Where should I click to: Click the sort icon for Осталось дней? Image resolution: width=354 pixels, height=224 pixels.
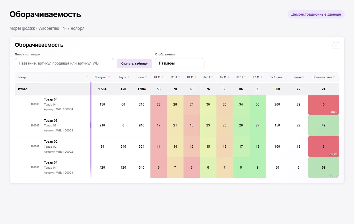point(334,77)
